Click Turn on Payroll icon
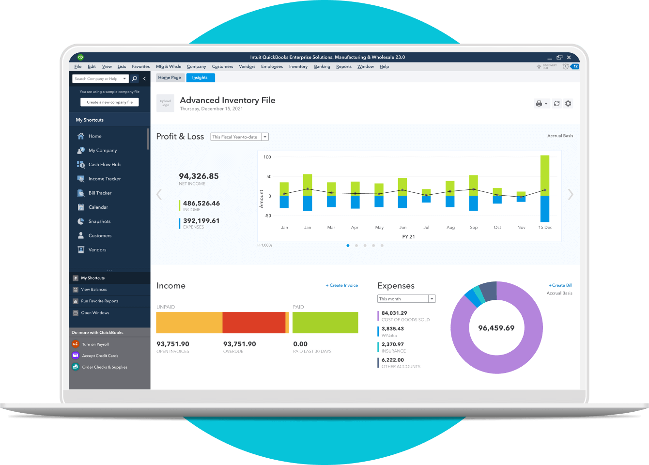This screenshot has width=649, height=465. [75, 344]
